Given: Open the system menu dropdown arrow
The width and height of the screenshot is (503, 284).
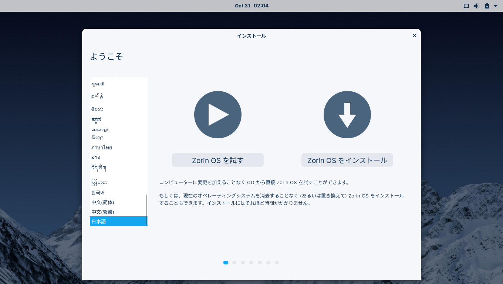Looking at the screenshot, I should [x=496, y=6].
